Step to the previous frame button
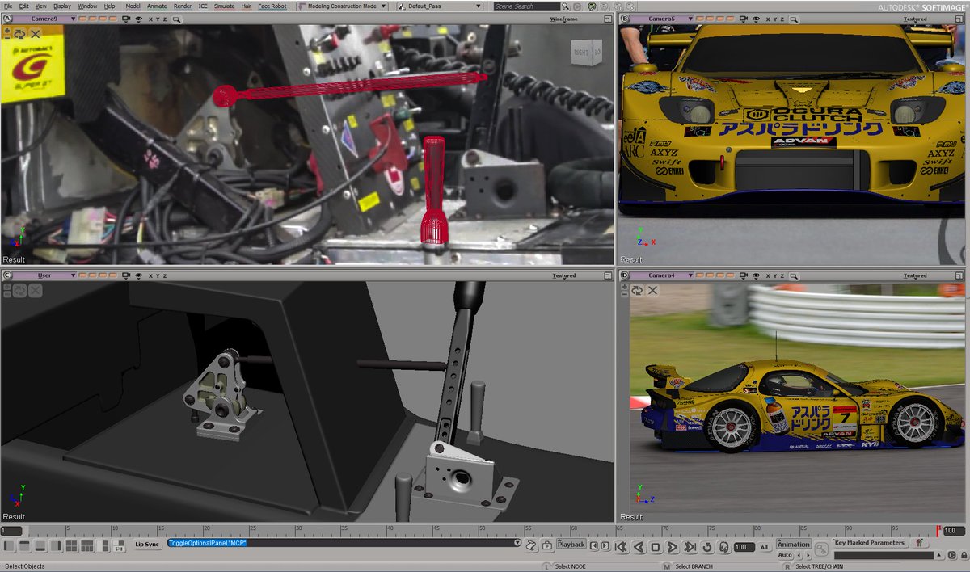The width and height of the screenshot is (970, 572). [594, 546]
